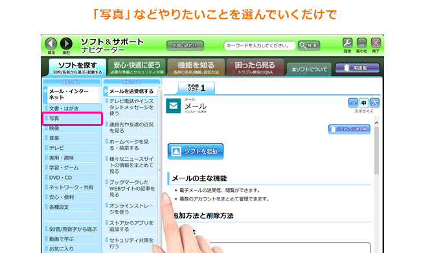Click content scrollbar up arrow
Viewport: 421px width, 253px height.
tap(376, 123)
